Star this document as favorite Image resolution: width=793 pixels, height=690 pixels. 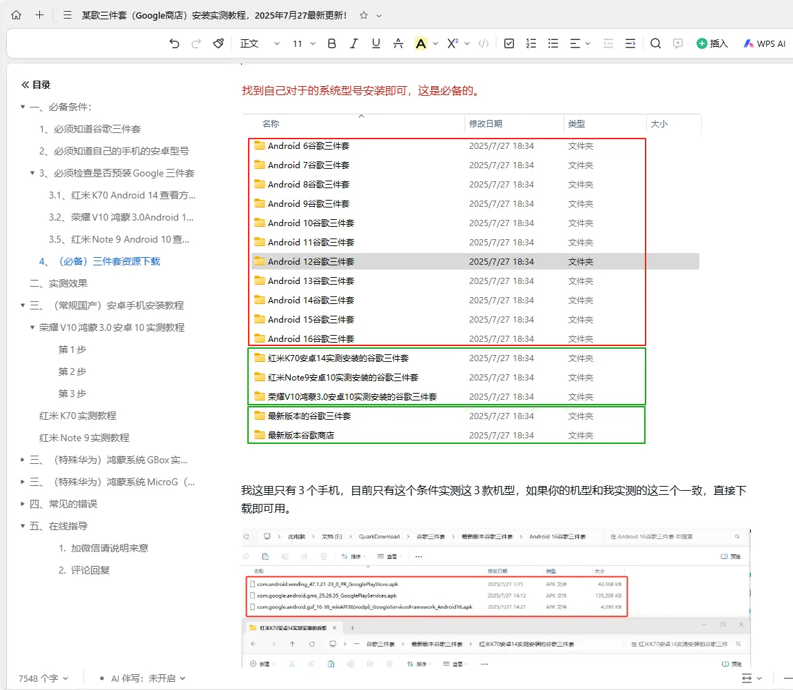(x=364, y=15)
